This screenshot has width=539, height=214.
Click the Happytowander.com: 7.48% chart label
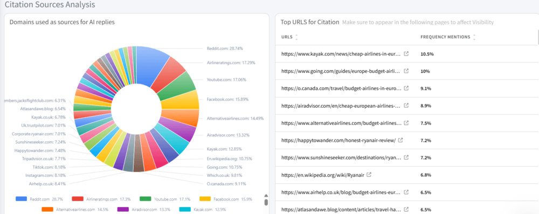[x=40, y=150]
